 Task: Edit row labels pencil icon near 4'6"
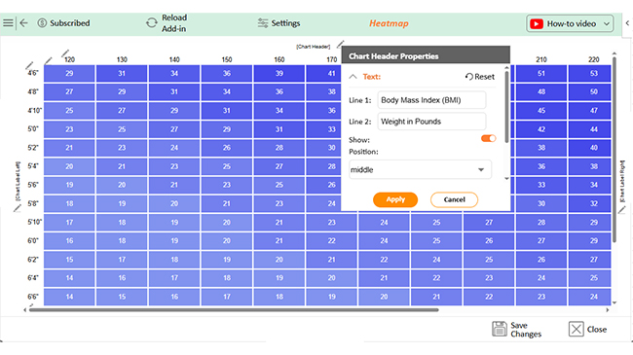[x=29, y=65]
